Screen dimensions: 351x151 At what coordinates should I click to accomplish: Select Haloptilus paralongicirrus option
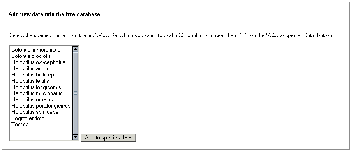pos(41,106)
